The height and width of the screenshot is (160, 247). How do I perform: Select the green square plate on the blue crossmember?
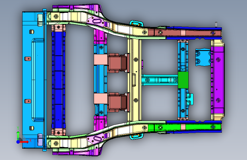pyautogui.click(x=183, y=80)
